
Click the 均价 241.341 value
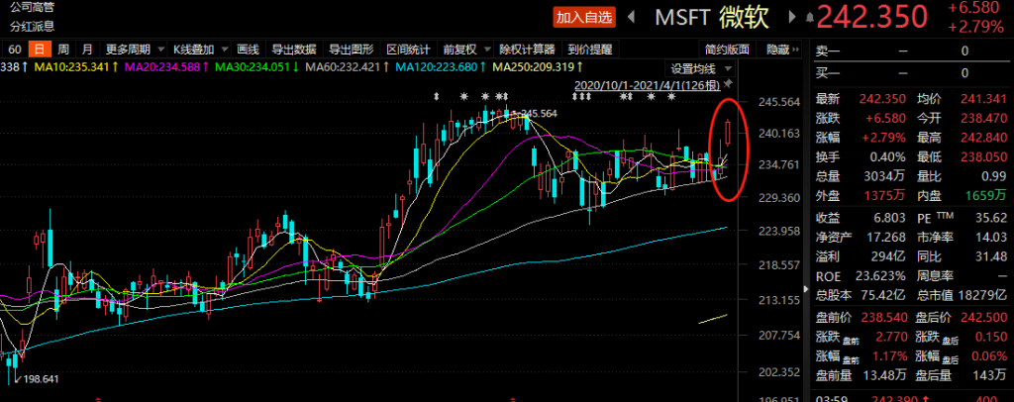[985, 99]
